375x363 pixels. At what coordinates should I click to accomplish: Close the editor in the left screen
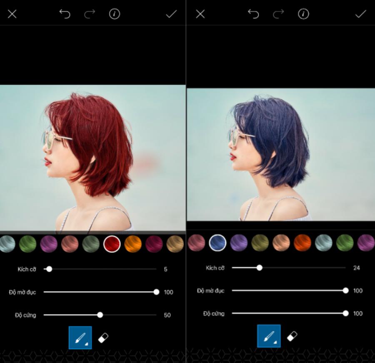(x=12, y=14)
